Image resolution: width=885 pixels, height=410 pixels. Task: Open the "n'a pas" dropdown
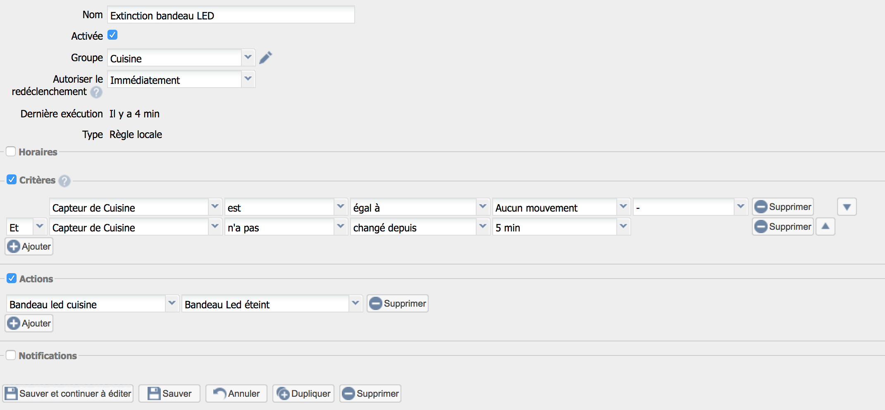pyautogui.click(x=286, y=226)
